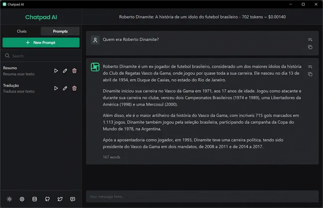Open GitHub icon link
The width and height of the screenshot is (323, 208).
(x=47, y=199)
